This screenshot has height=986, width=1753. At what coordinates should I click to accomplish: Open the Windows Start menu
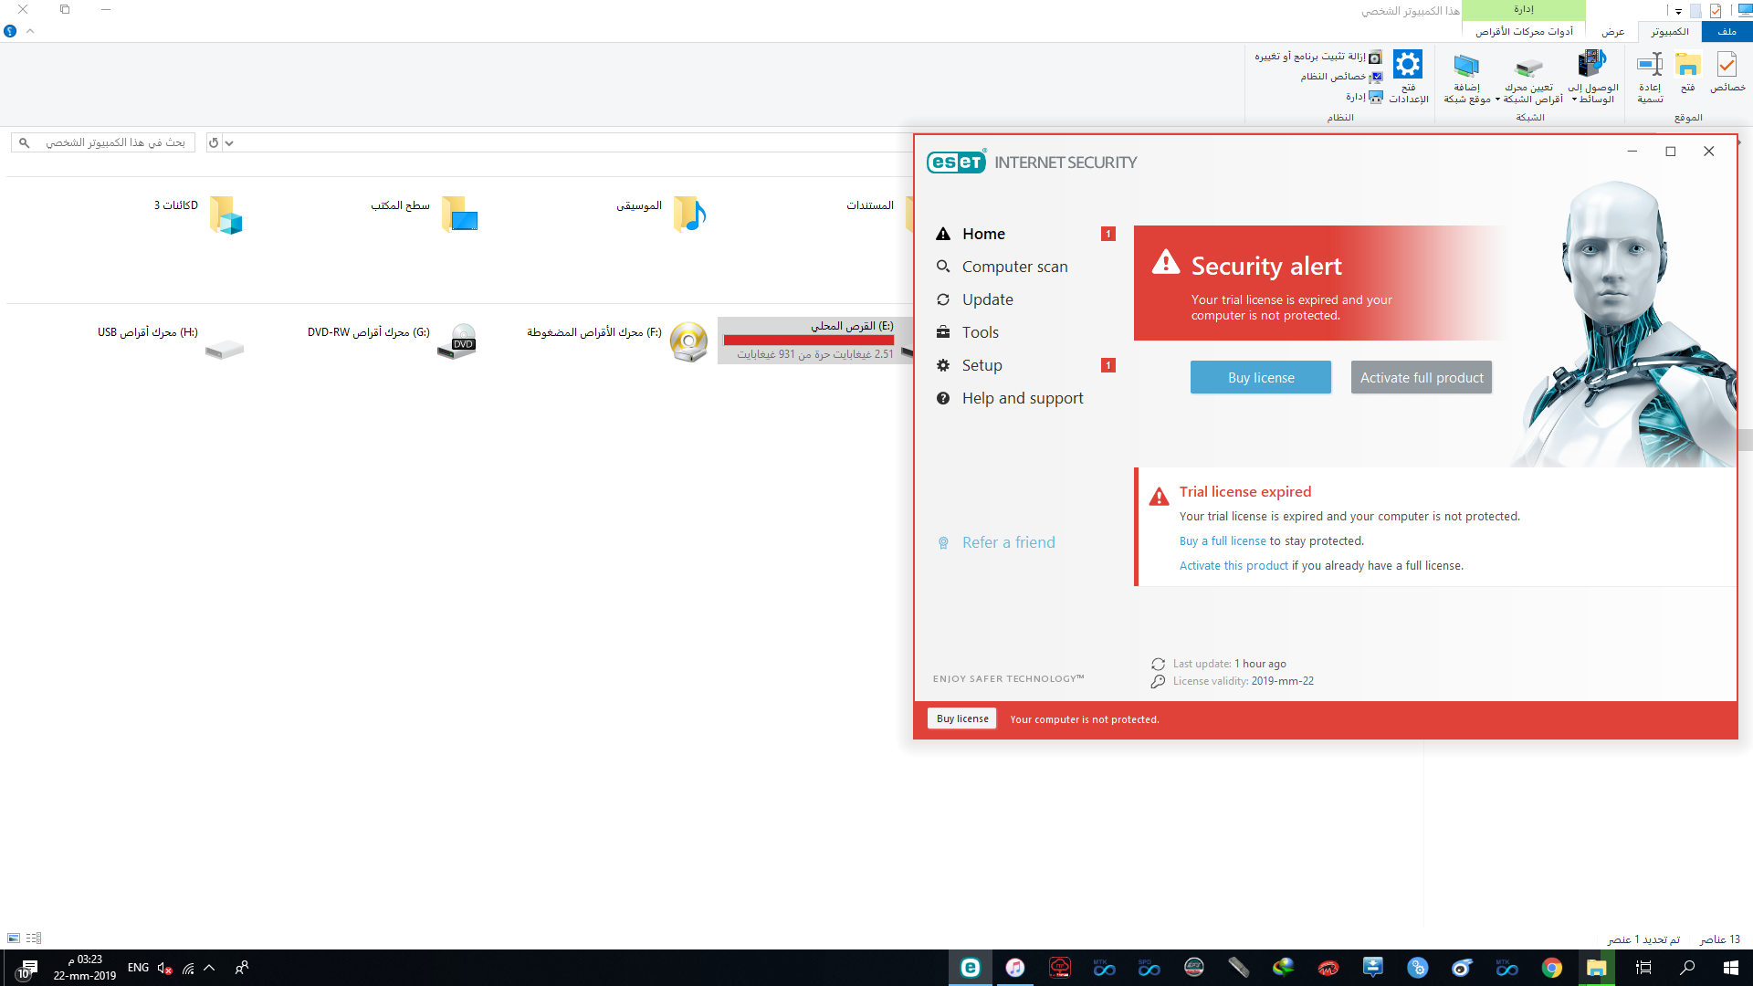1730,968
